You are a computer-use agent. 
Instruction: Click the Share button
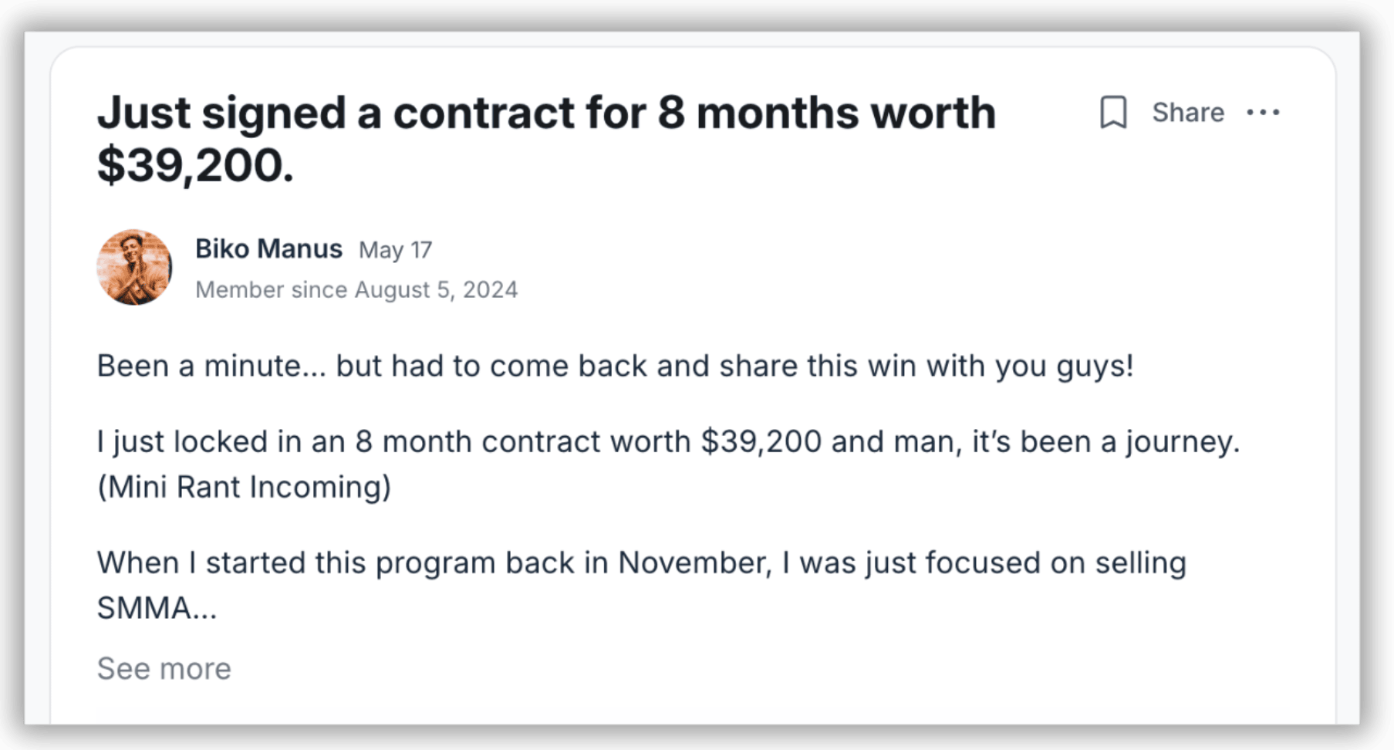pos(1187,113)
